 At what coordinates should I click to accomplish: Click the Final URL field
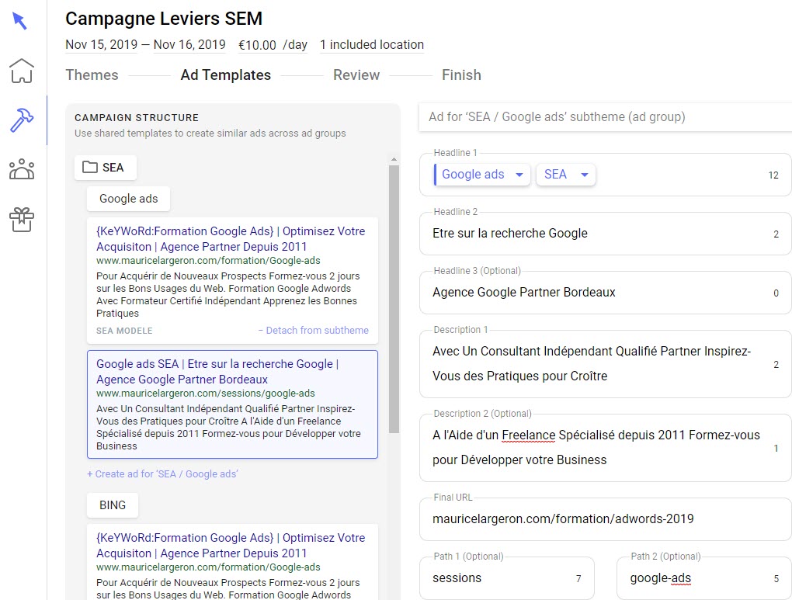605,518
